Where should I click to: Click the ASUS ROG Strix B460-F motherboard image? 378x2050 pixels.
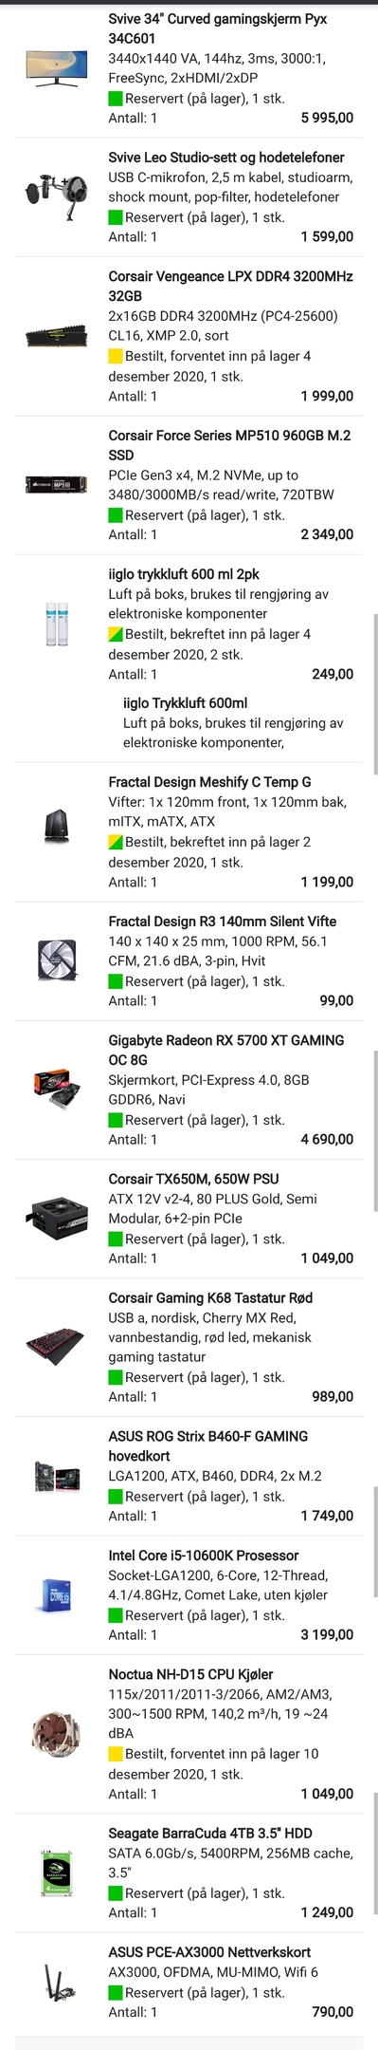click(x=57, y=1476)
